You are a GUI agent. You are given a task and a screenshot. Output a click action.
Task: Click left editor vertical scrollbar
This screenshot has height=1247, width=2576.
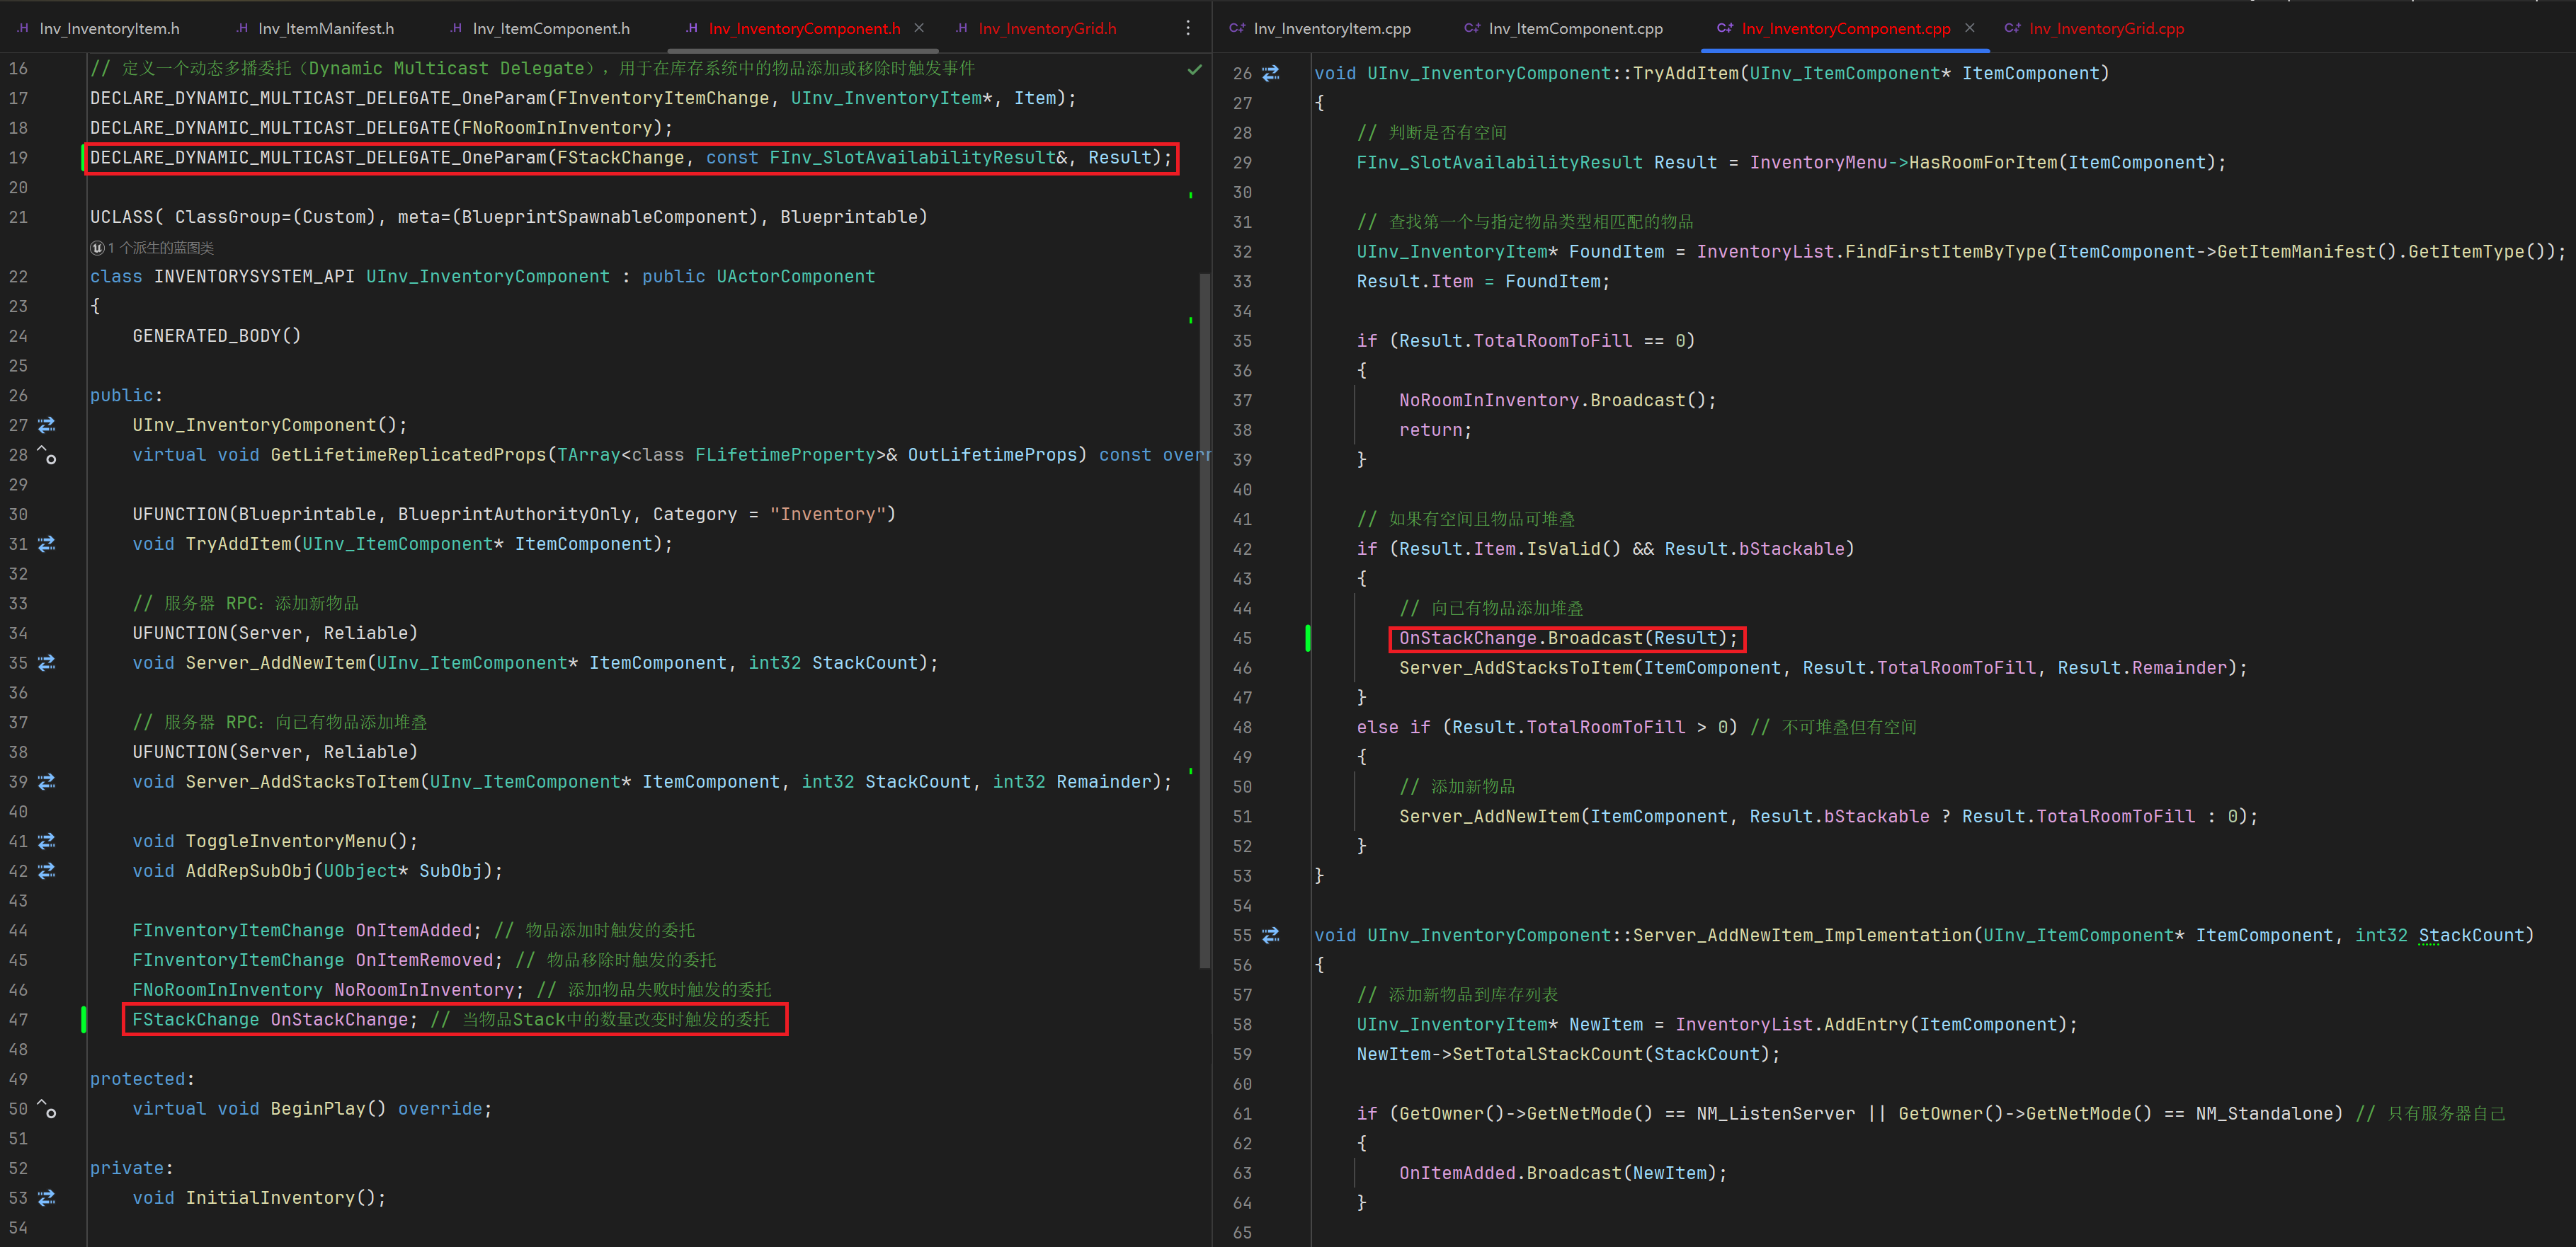(1204, 619)
